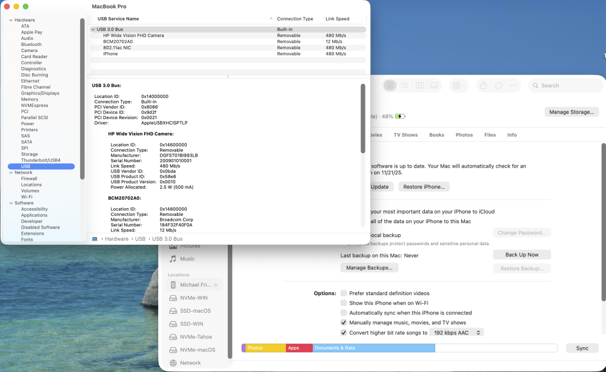Select Wi-Fi under Network
Image resolution: width=606 pixels, height=372 pixels.
pyautogui.click(x=27, y=197)
